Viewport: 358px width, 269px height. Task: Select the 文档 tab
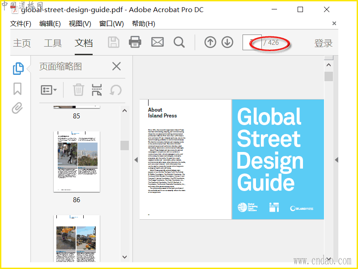point(84,43)
